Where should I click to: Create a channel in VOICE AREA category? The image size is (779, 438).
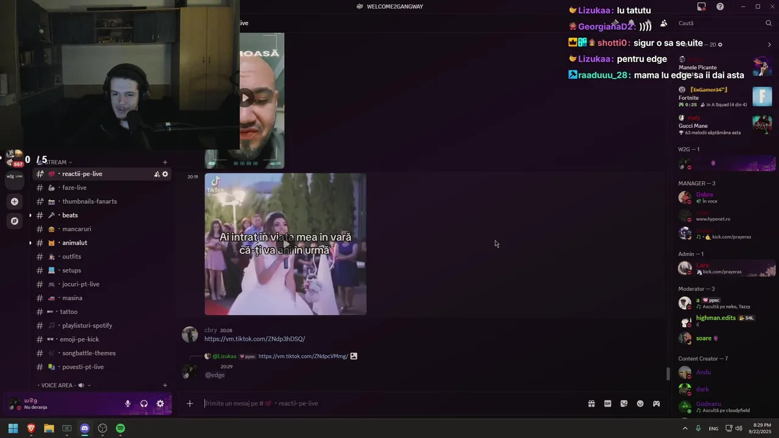pyautogui.click(x=165, y=385)
